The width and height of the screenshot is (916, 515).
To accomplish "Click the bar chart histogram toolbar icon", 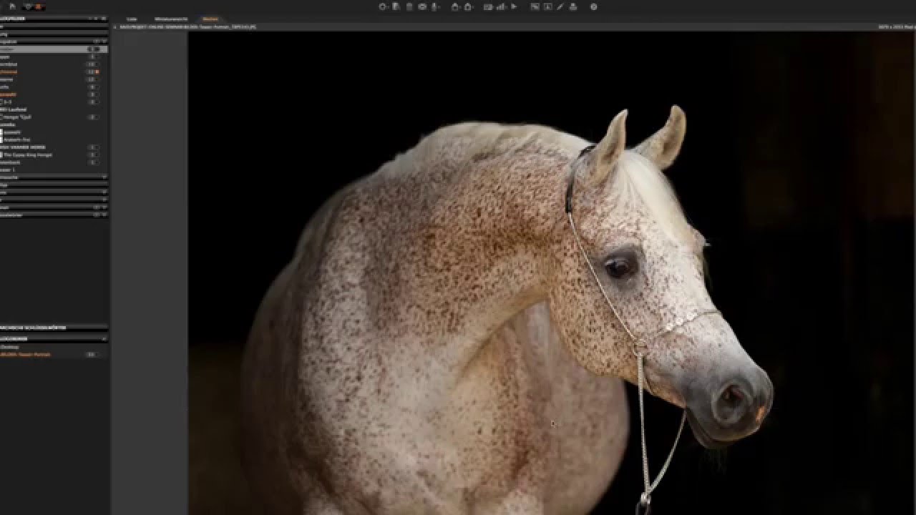I will pos(500,6).
